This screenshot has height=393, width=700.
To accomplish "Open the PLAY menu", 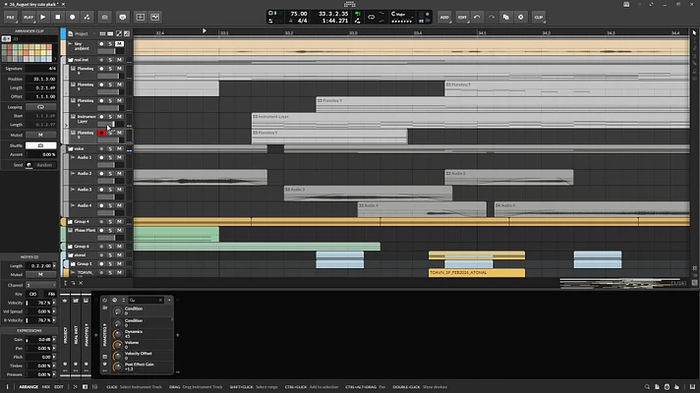I will [x=29, y=17].
